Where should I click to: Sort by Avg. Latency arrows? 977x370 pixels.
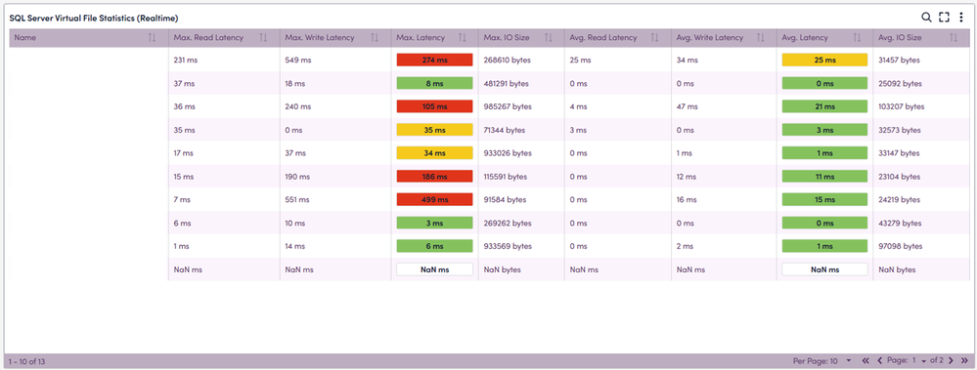[x=857, y=38]
